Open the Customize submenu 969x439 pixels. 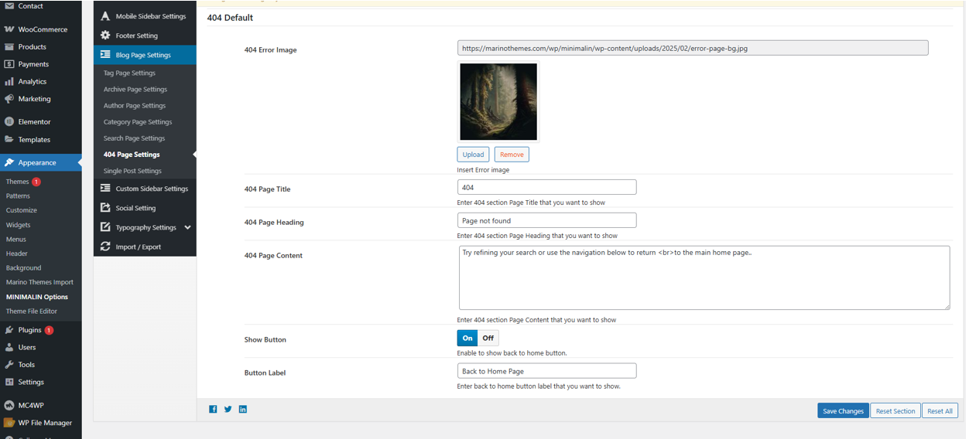point(21,210)
